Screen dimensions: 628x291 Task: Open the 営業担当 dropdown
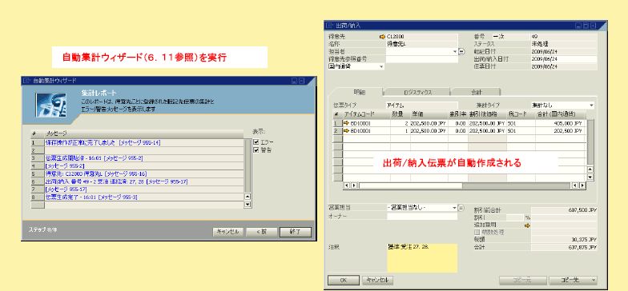pyautogui.click(x=455, y=208)
